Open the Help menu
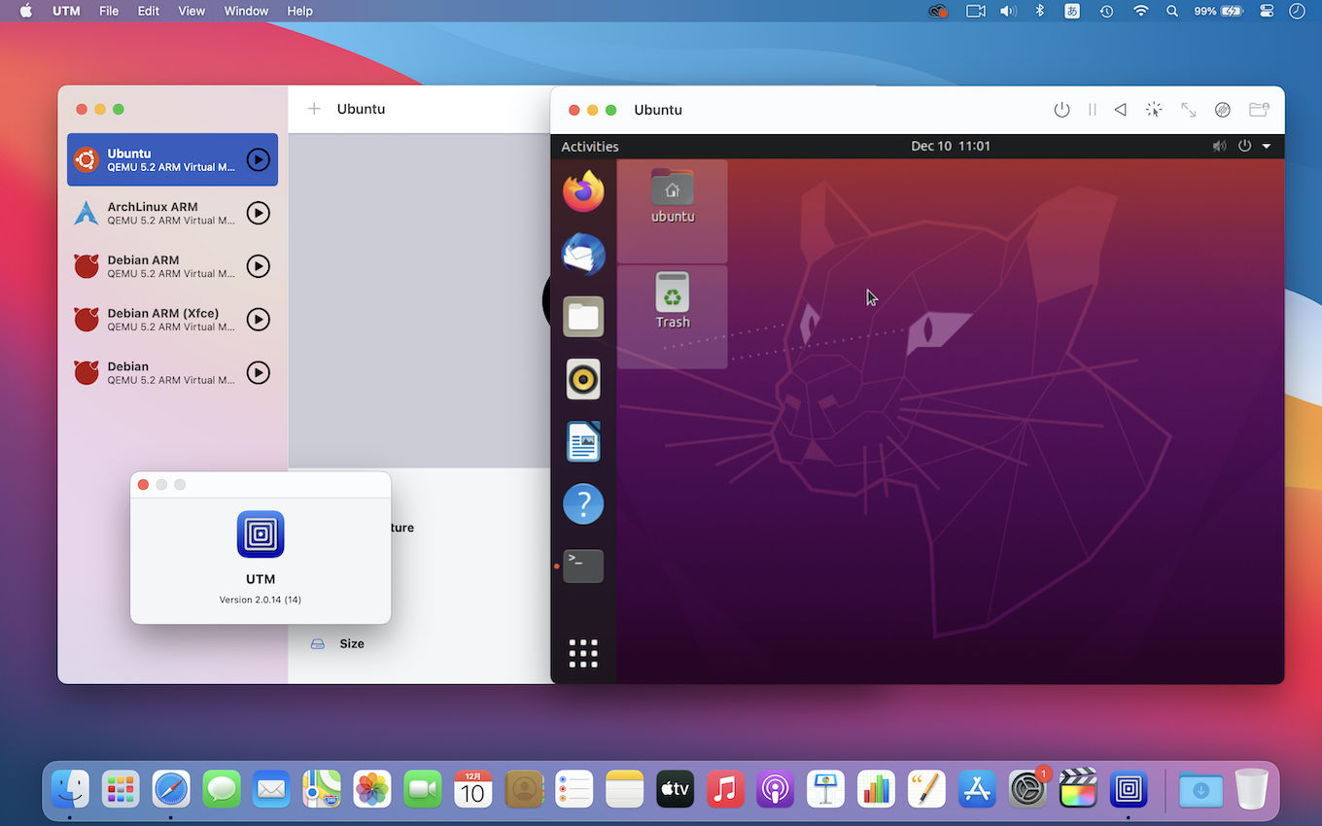The width and height of the screenshot is (1322, 826). [x=300, y=11]
